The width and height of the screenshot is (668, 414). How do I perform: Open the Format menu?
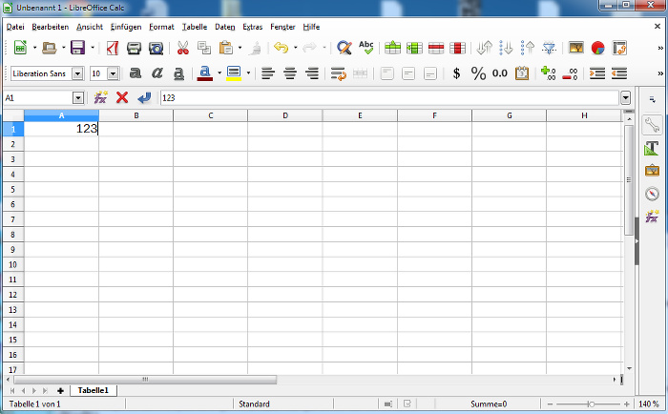click(x=161, y=27)
